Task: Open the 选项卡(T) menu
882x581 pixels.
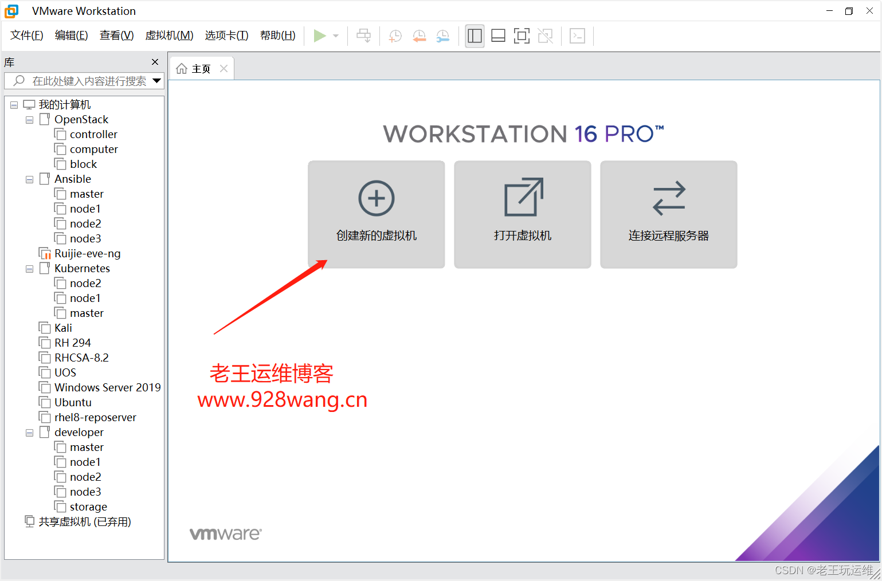Action: pos(227,36)
